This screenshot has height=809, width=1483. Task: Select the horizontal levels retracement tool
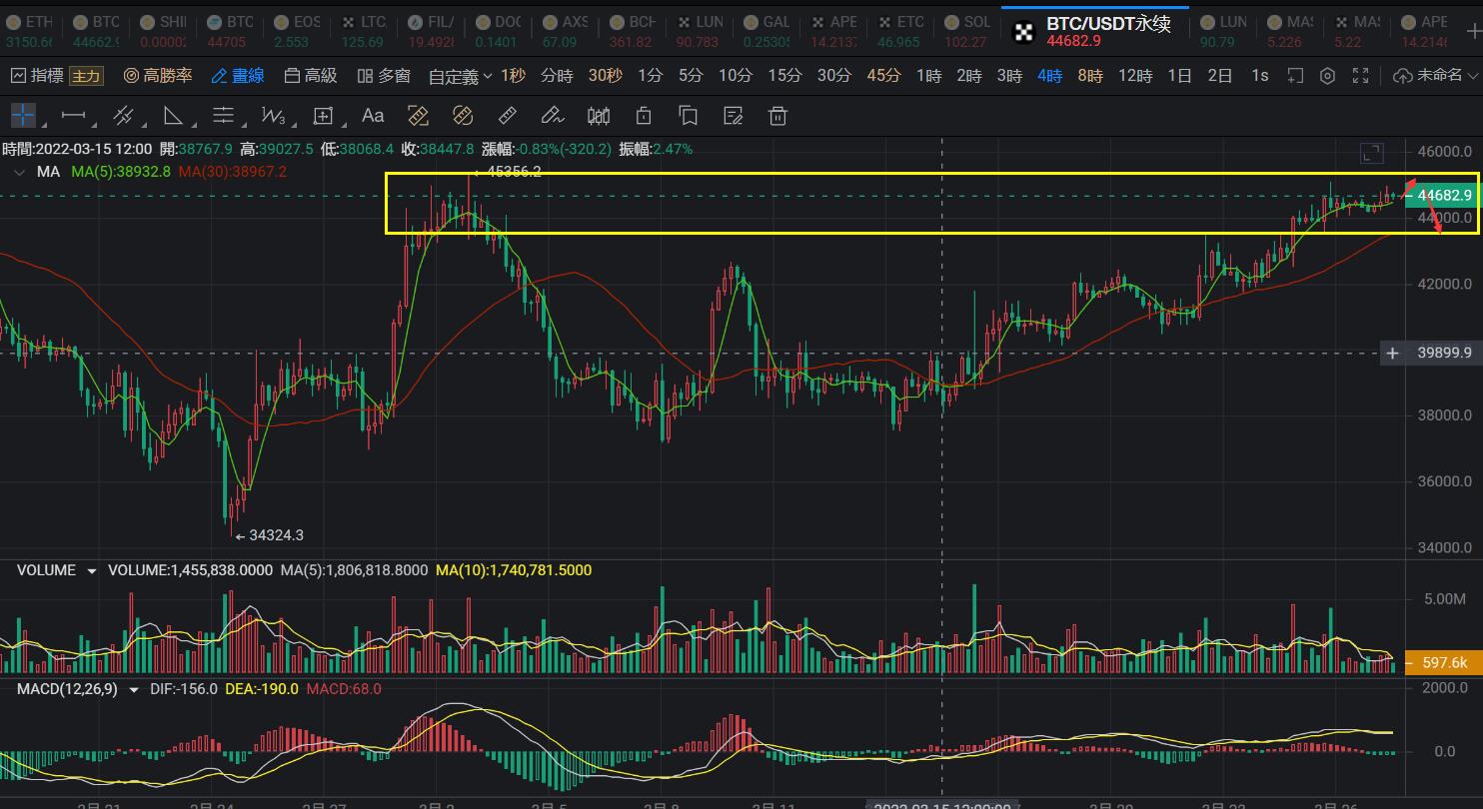[x=223, y=116]
